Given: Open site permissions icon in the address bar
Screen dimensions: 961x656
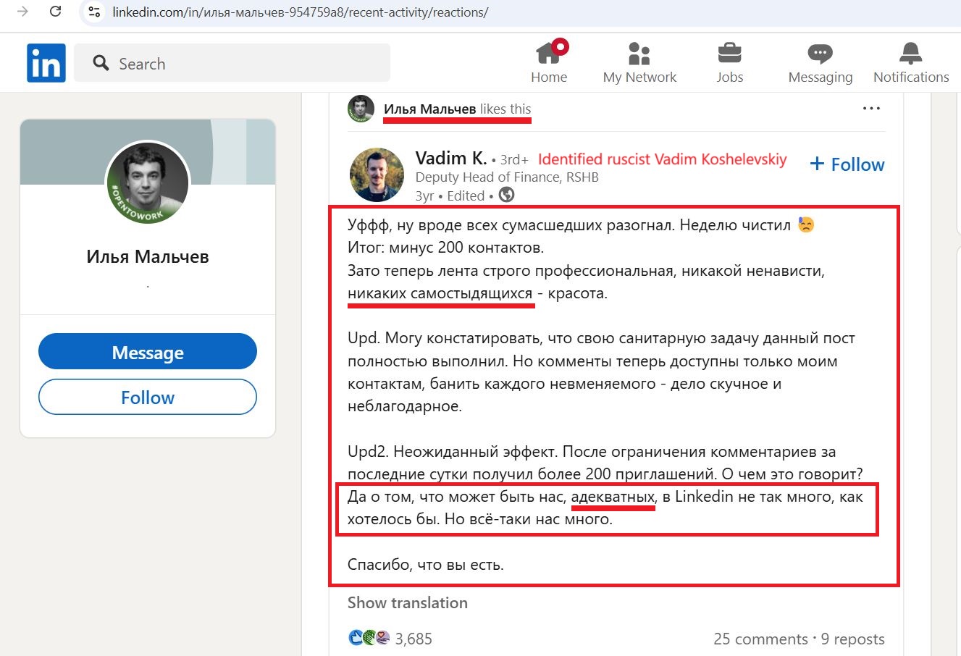Looking at the screenshot, I should (94, 12).
